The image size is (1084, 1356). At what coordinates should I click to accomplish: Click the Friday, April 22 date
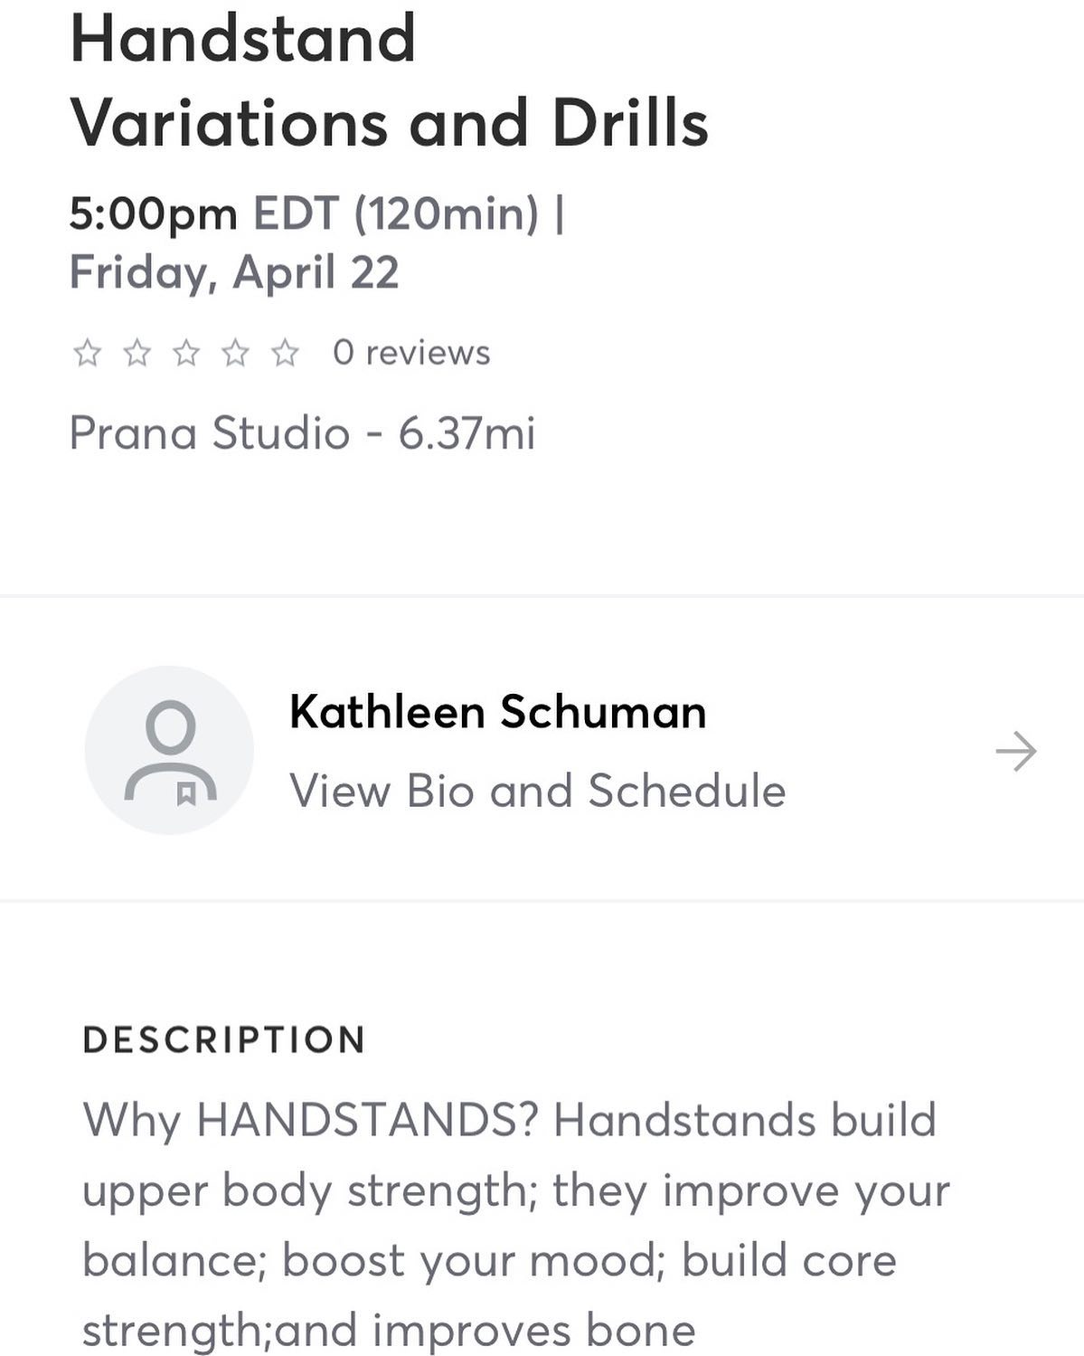coord(234,272)
